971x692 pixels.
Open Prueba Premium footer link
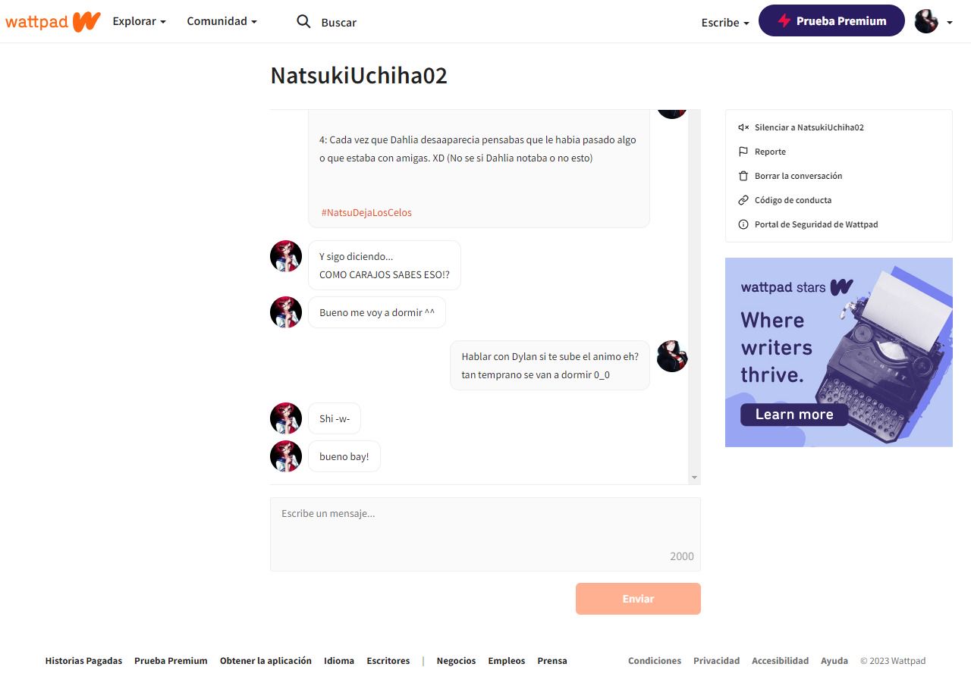click(x=171, y=661)
